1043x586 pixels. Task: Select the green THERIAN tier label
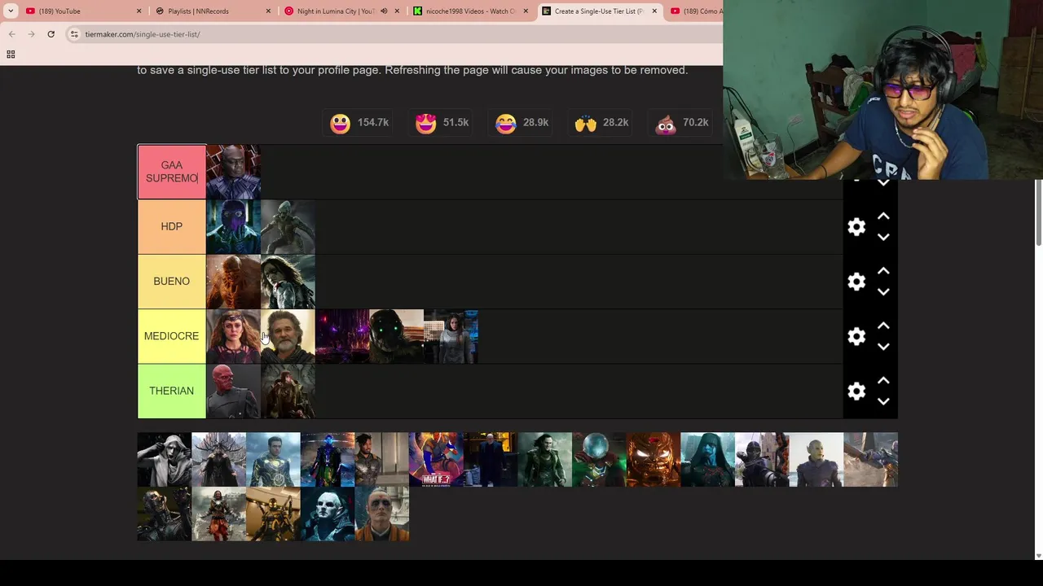point(171,391)
